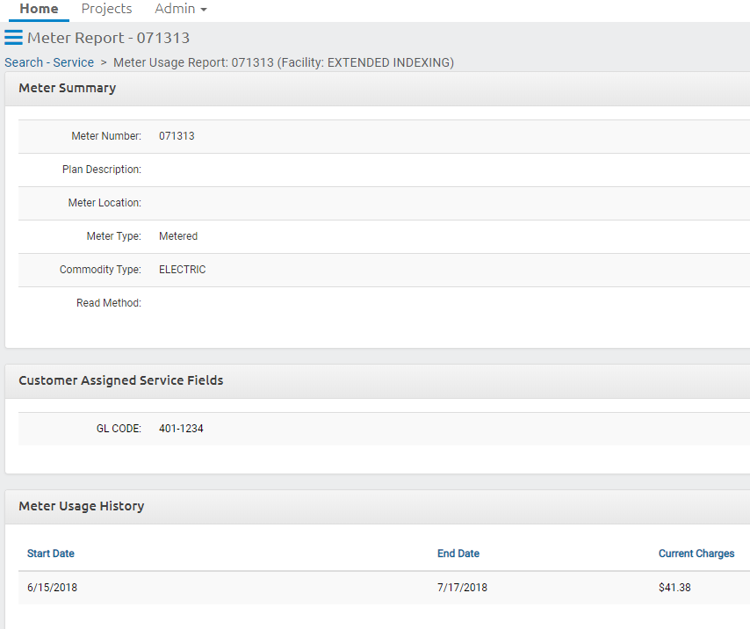Screen dimensions: 750x629
Task: Follow the Search - Service breadcrumb link
Action: tap(49, 62)
